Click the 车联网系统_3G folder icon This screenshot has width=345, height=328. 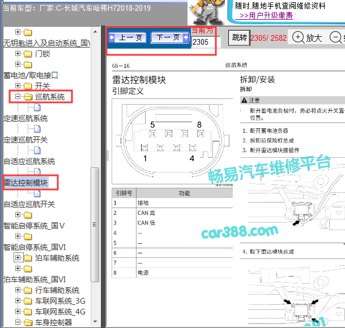tap(28, 301)
